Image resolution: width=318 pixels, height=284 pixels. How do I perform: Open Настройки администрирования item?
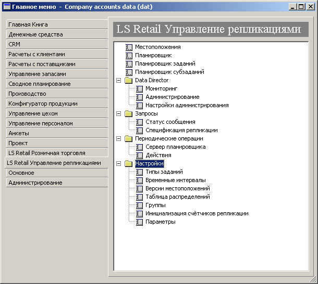pos(187,106)
